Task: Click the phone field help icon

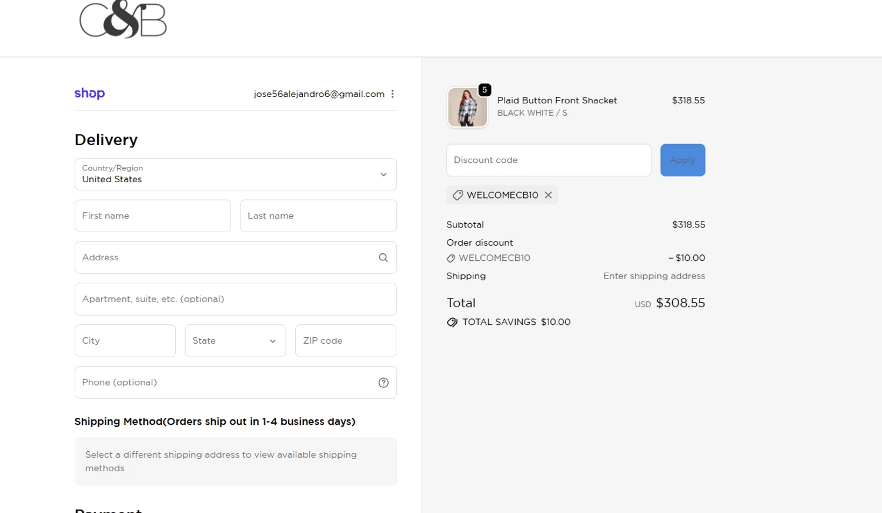Action: (383, 383)
